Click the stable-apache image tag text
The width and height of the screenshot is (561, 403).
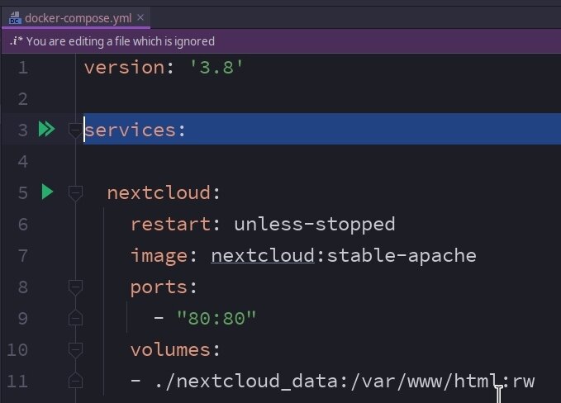[x=402, y=255]
